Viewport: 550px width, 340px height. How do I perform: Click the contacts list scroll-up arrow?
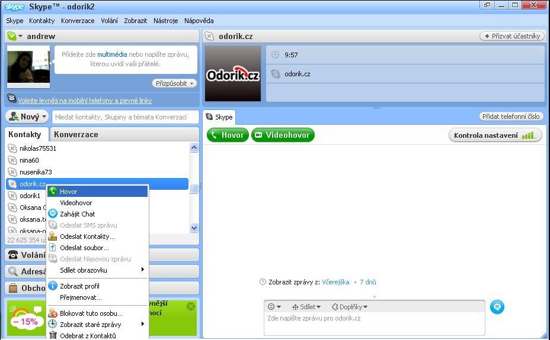194,148
